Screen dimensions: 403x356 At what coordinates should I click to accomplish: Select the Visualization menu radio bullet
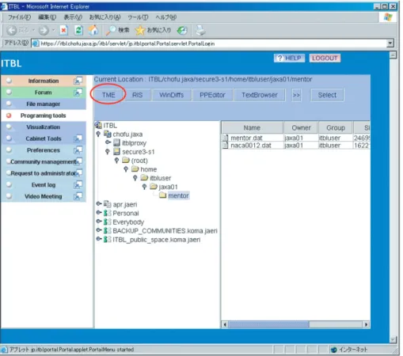[x=9, y=127]
